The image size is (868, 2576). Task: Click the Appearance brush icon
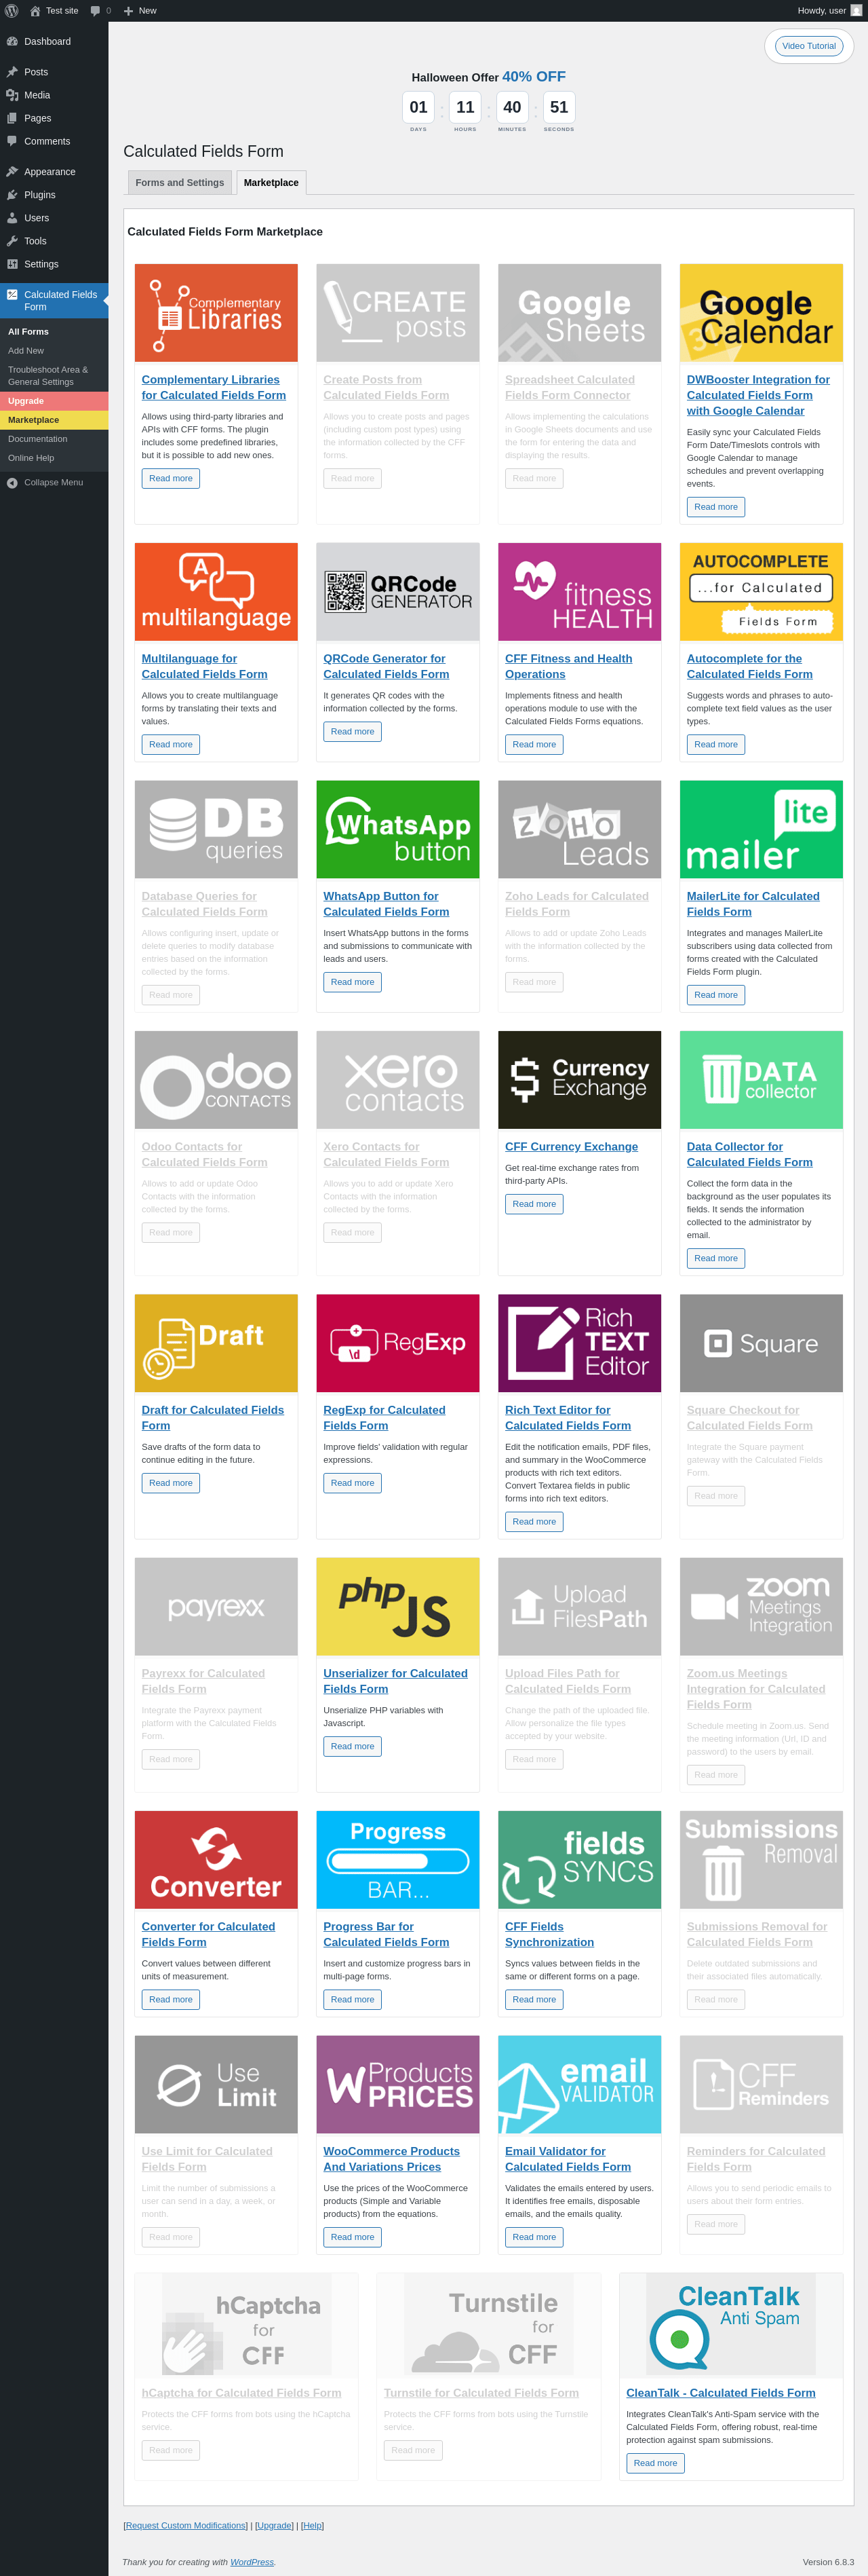[x=12, y=172]
